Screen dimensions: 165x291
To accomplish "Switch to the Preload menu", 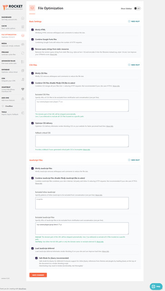I will [13, 53].
